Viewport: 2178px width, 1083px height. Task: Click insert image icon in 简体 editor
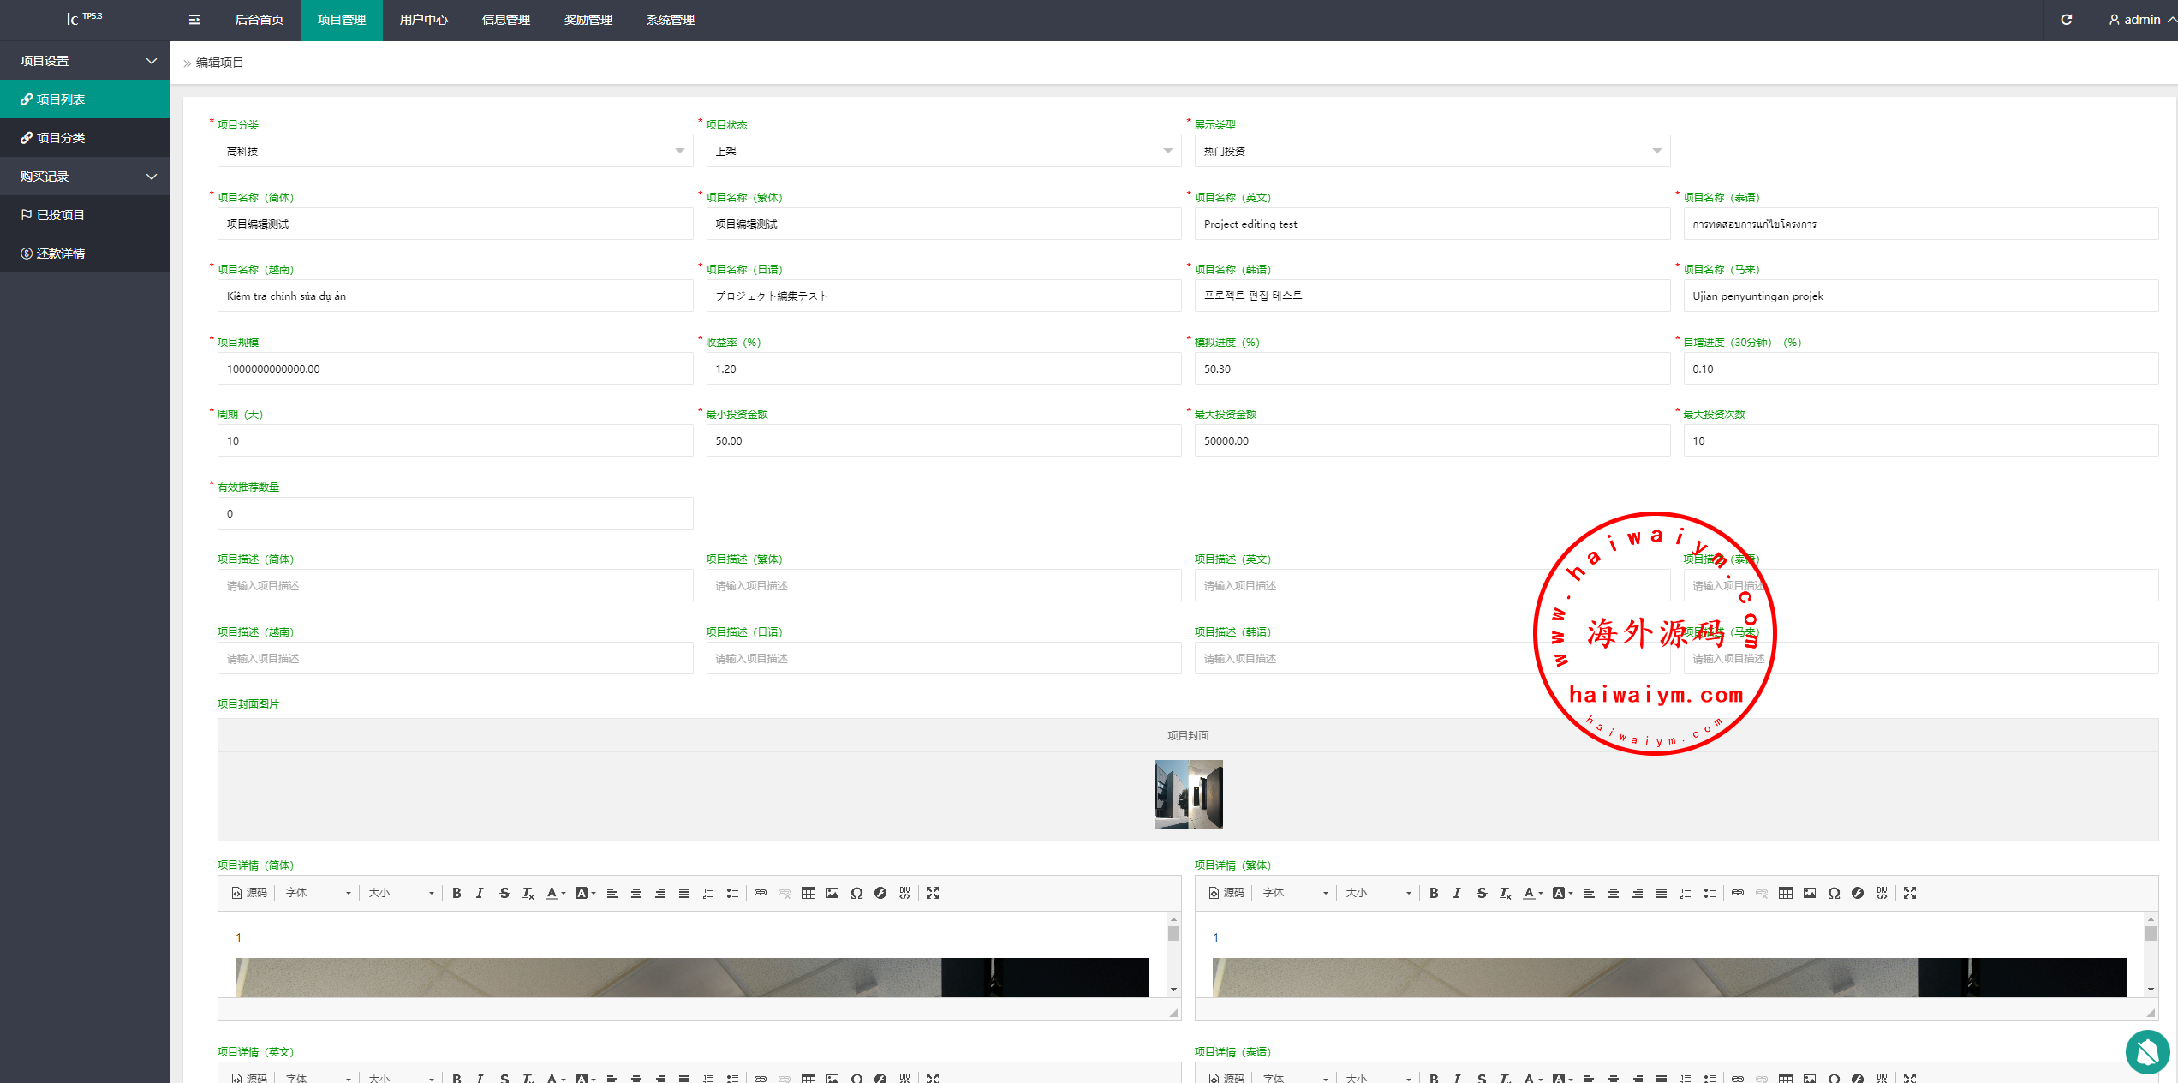tap(832, 893)
